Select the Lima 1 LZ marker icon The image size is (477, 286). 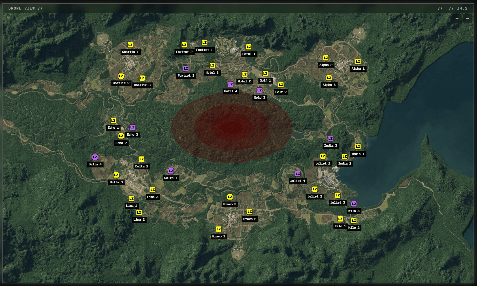pos(131,199)
